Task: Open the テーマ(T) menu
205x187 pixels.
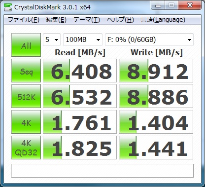Action: pos(87,20)
